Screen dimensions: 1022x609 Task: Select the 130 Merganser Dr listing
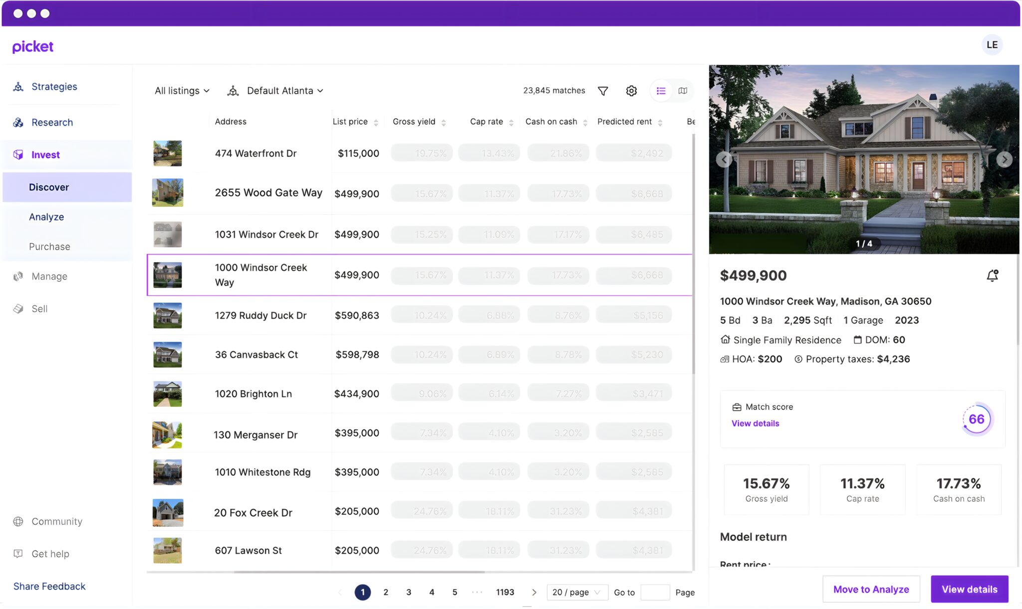click(420, 433)
